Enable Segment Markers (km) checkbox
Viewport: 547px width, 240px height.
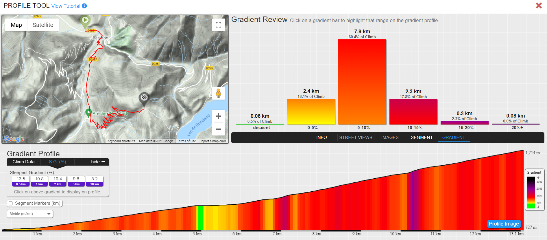[x=11, y=204]
